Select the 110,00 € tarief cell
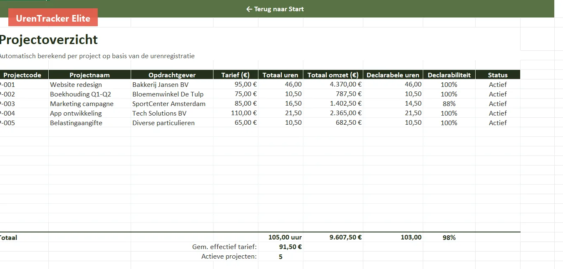The width and height of the screenshot is (563, 269). pos(236,113)
